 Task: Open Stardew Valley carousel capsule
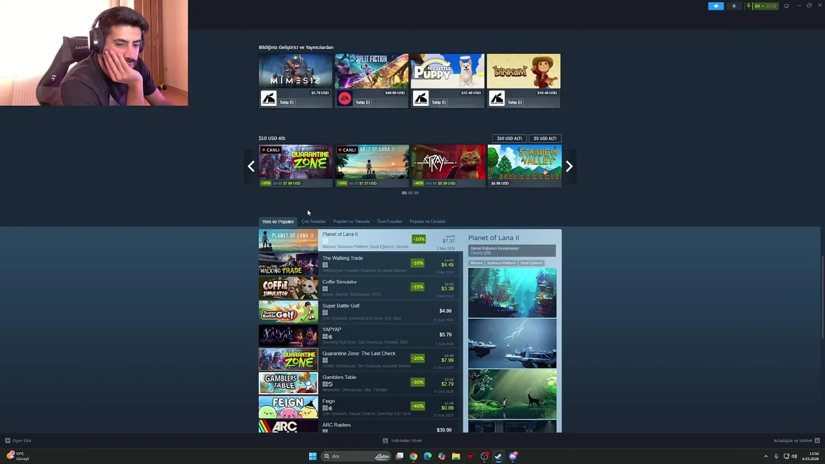[x=524, y=166]
